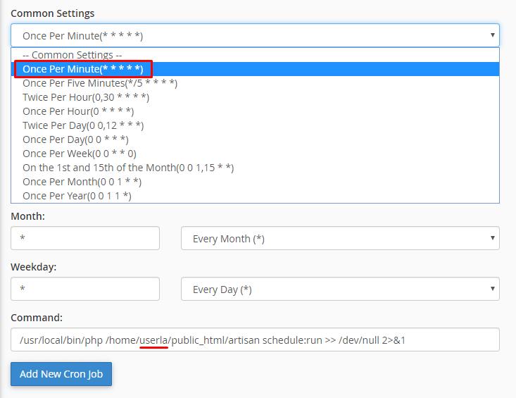Expand the Every Month dropdown
Viewport: 516px width, 398px height.
click(x=340, y=238)
